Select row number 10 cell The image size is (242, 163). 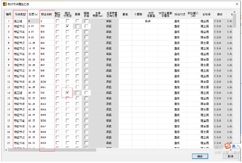tap(9, 71)
